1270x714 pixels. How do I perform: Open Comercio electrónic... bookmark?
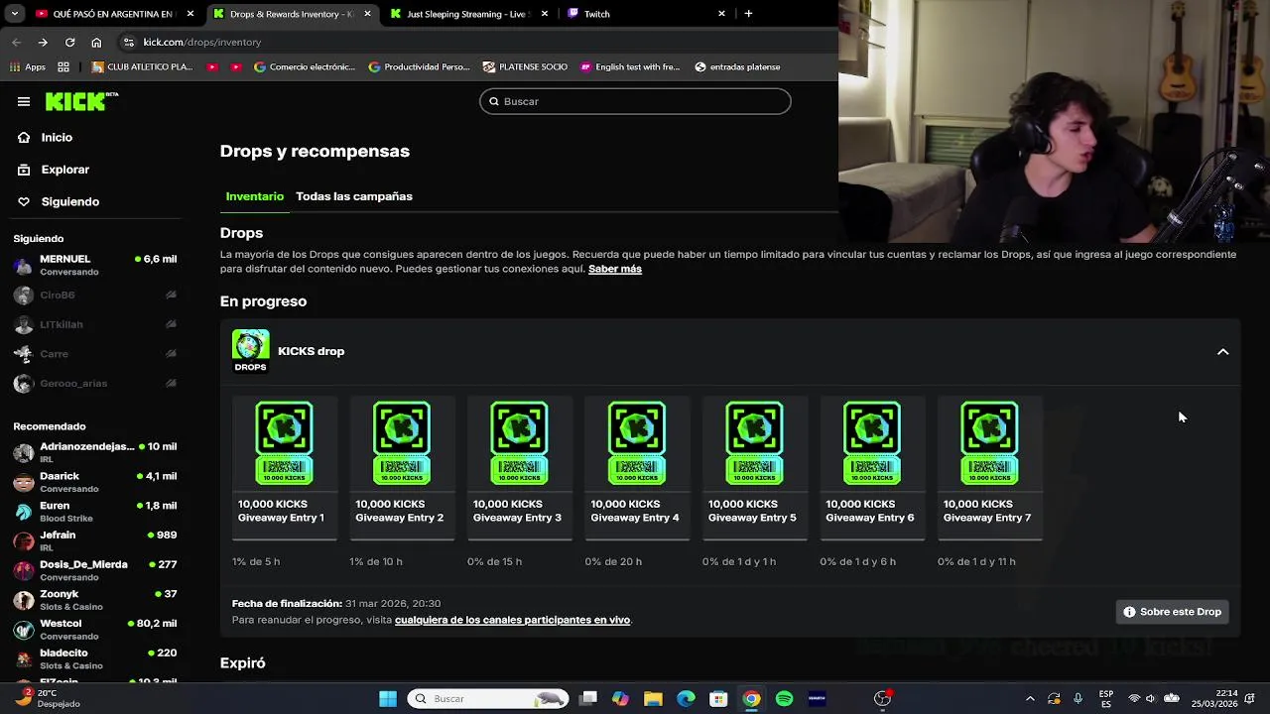305,67
